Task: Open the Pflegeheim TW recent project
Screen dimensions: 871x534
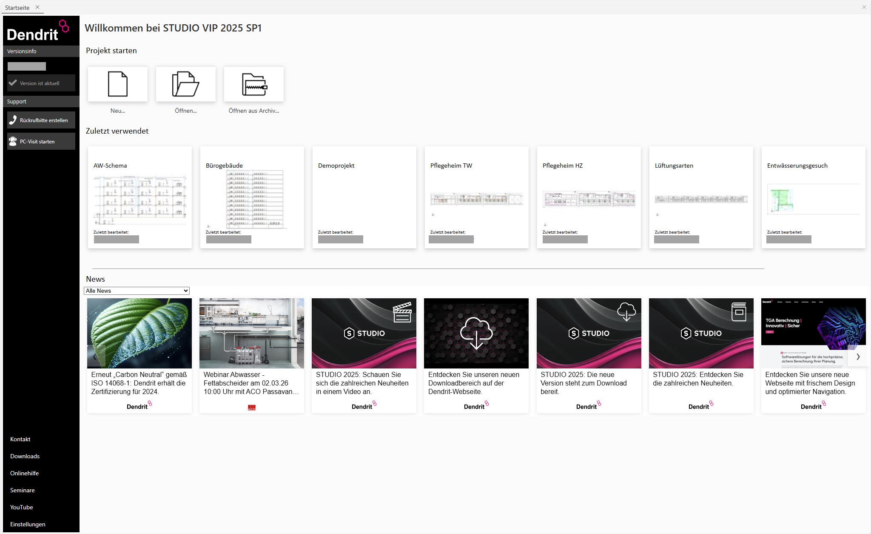Action: coord(477,197)
